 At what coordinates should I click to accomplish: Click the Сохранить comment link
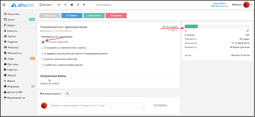[160, 105]
